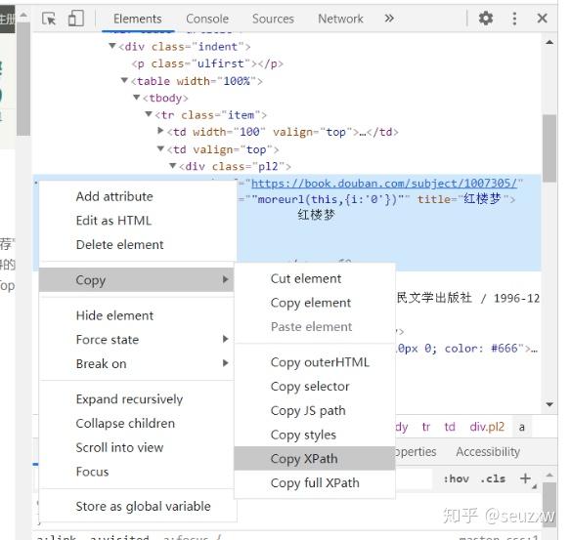Select Copy XPath
Image resolution: width=571 pixels, height=540 pixels.
tap(315, 459)
